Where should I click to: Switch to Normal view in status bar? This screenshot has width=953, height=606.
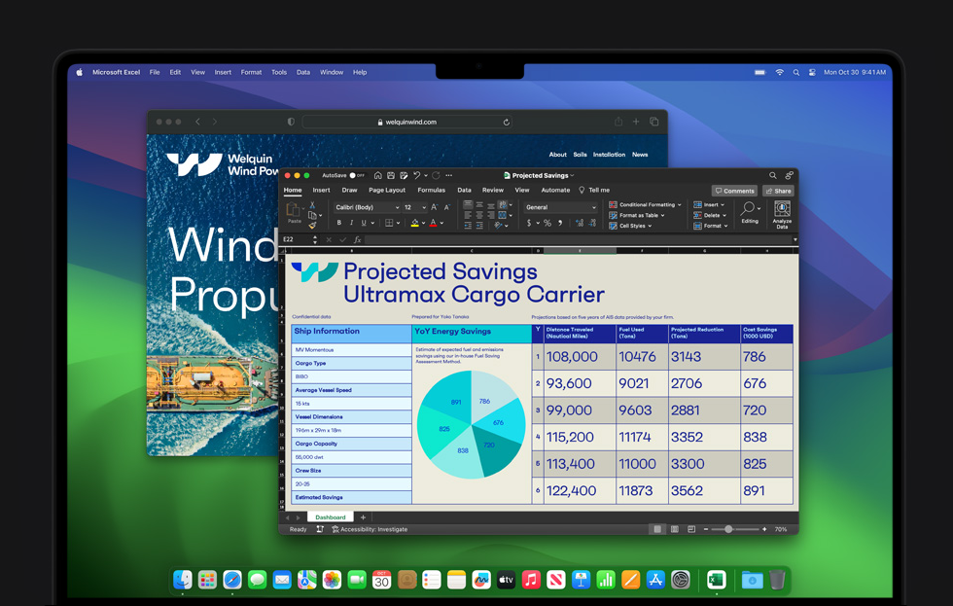(x=657, y=529)
